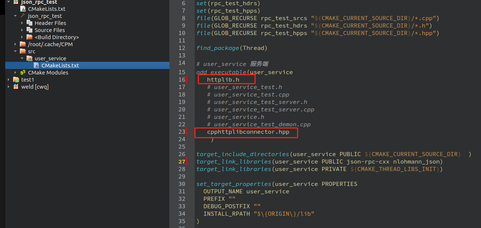This screenshot has height=228, width=481.
Task: Select CMakeLists.txt directly under the project root
Action: [87, 9]
